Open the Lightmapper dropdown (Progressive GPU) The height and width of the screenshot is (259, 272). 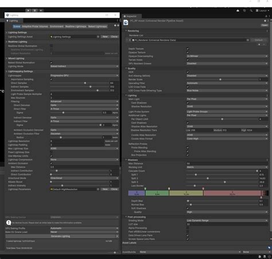[84, 76]
